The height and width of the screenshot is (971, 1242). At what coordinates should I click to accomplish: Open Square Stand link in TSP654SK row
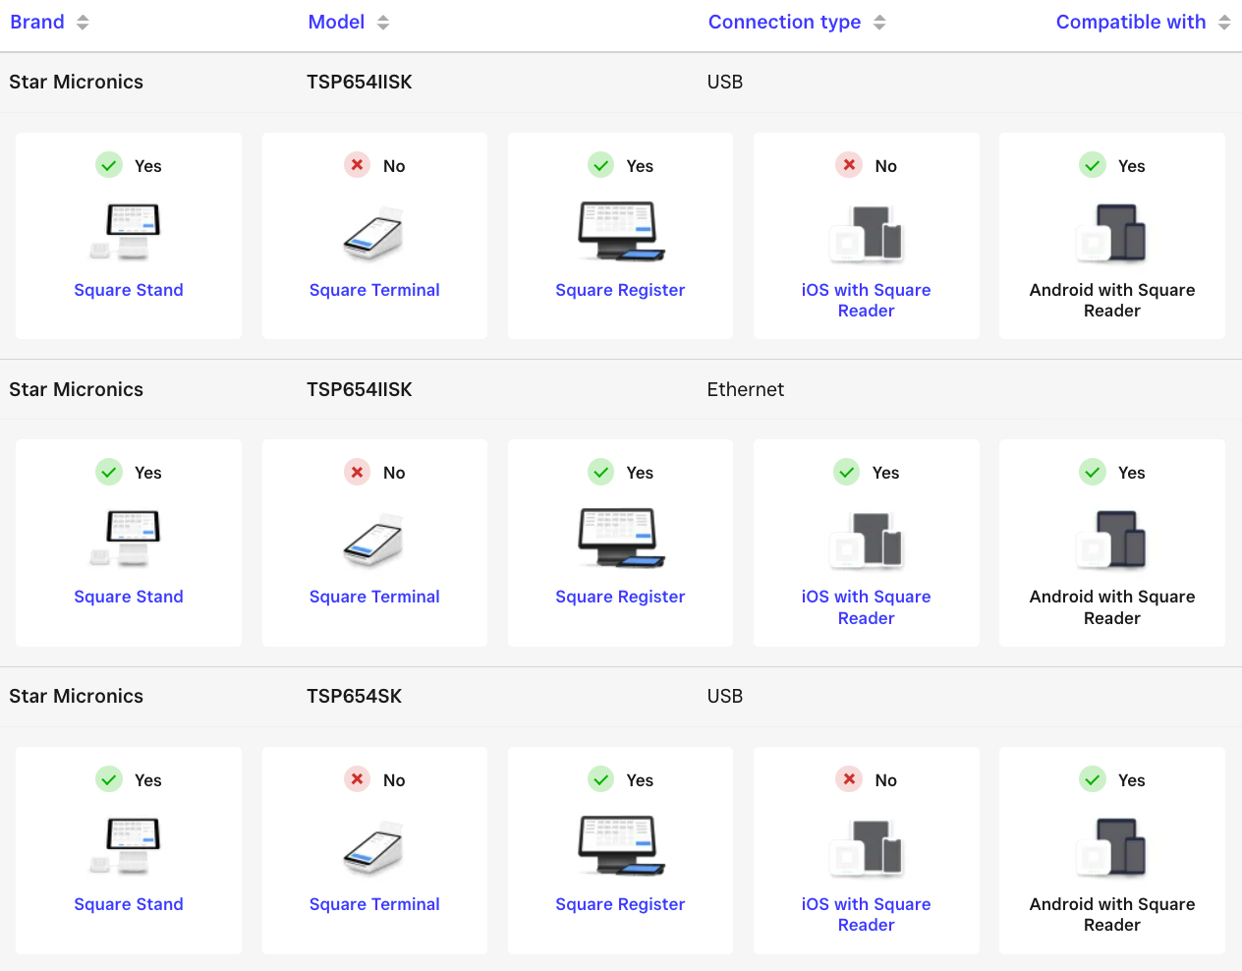129,904
